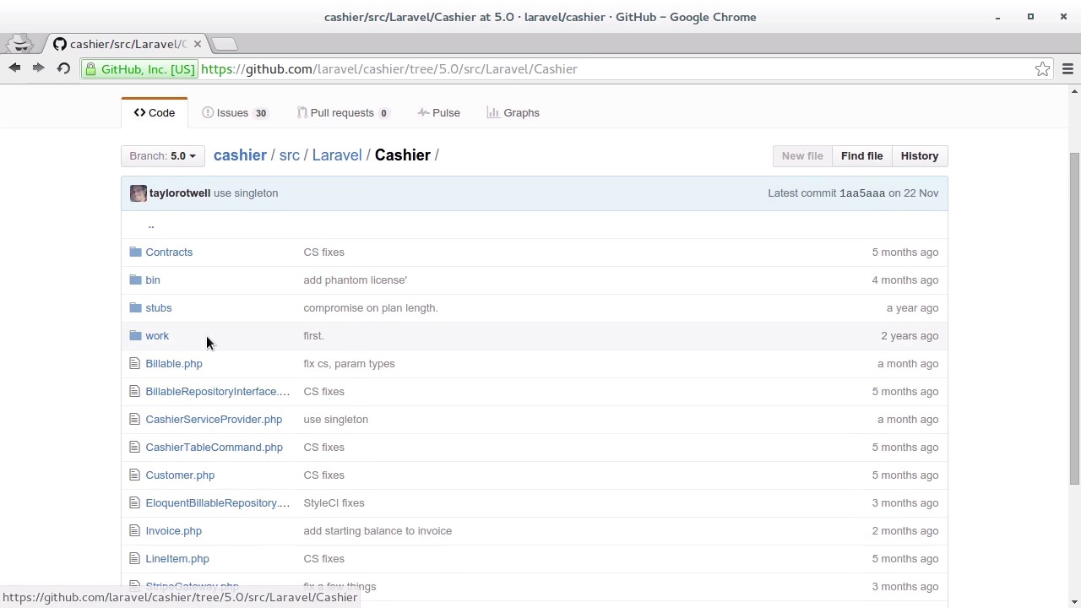This screenshot has height=608, width=1081.
Task: Open 'compromise on plan length.' commit message
Action: (371, 307)
